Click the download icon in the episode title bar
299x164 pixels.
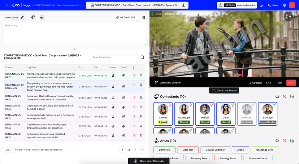[x=183, y=5]
